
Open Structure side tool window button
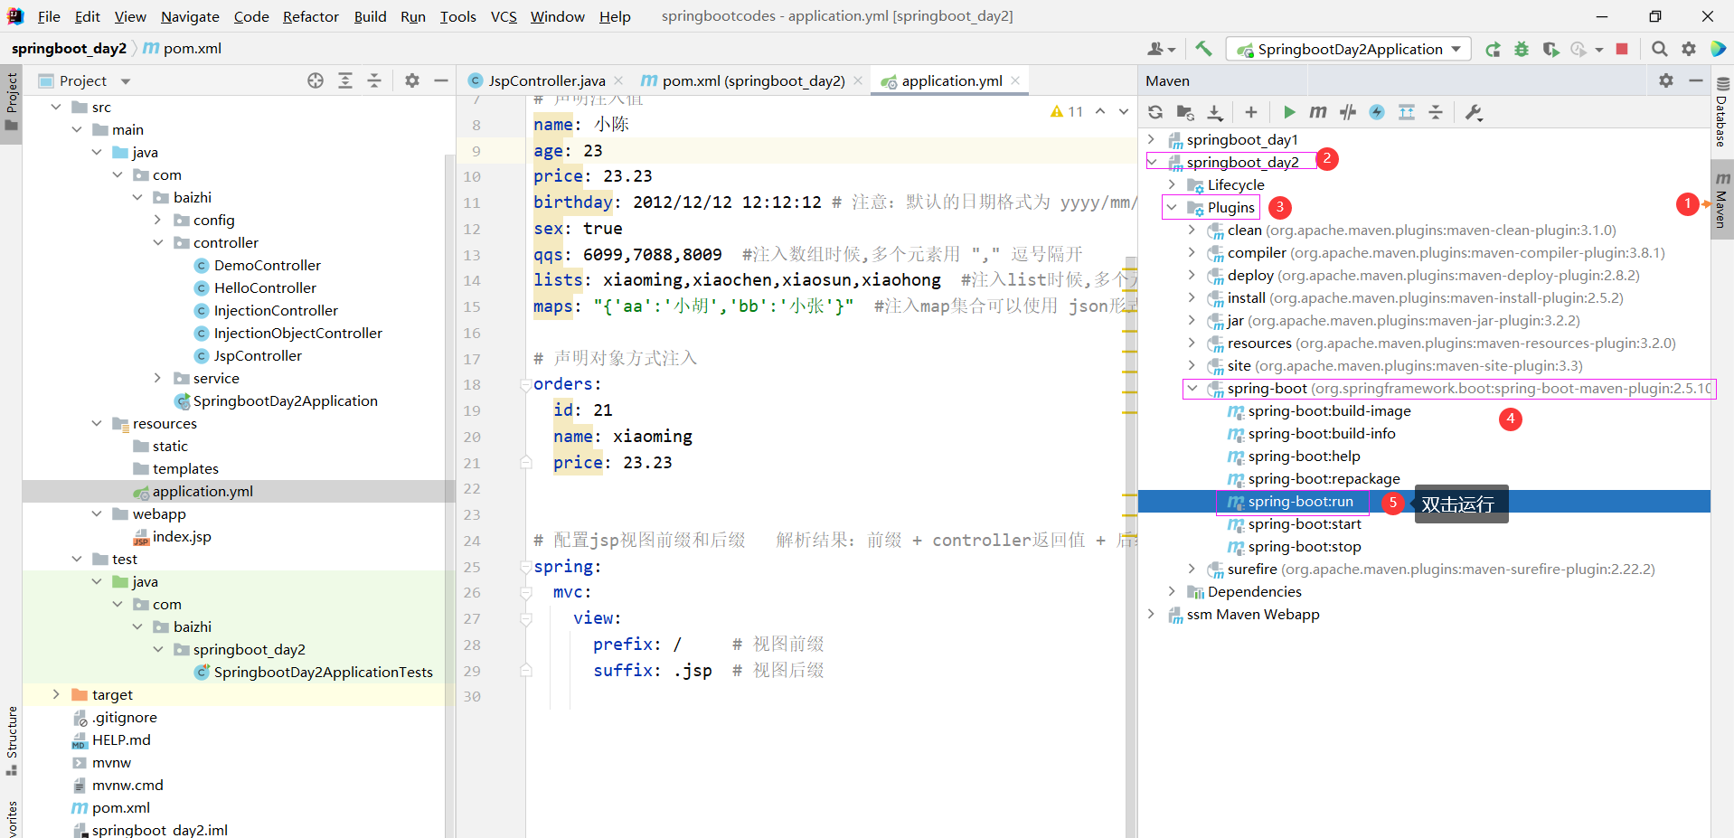12,739
